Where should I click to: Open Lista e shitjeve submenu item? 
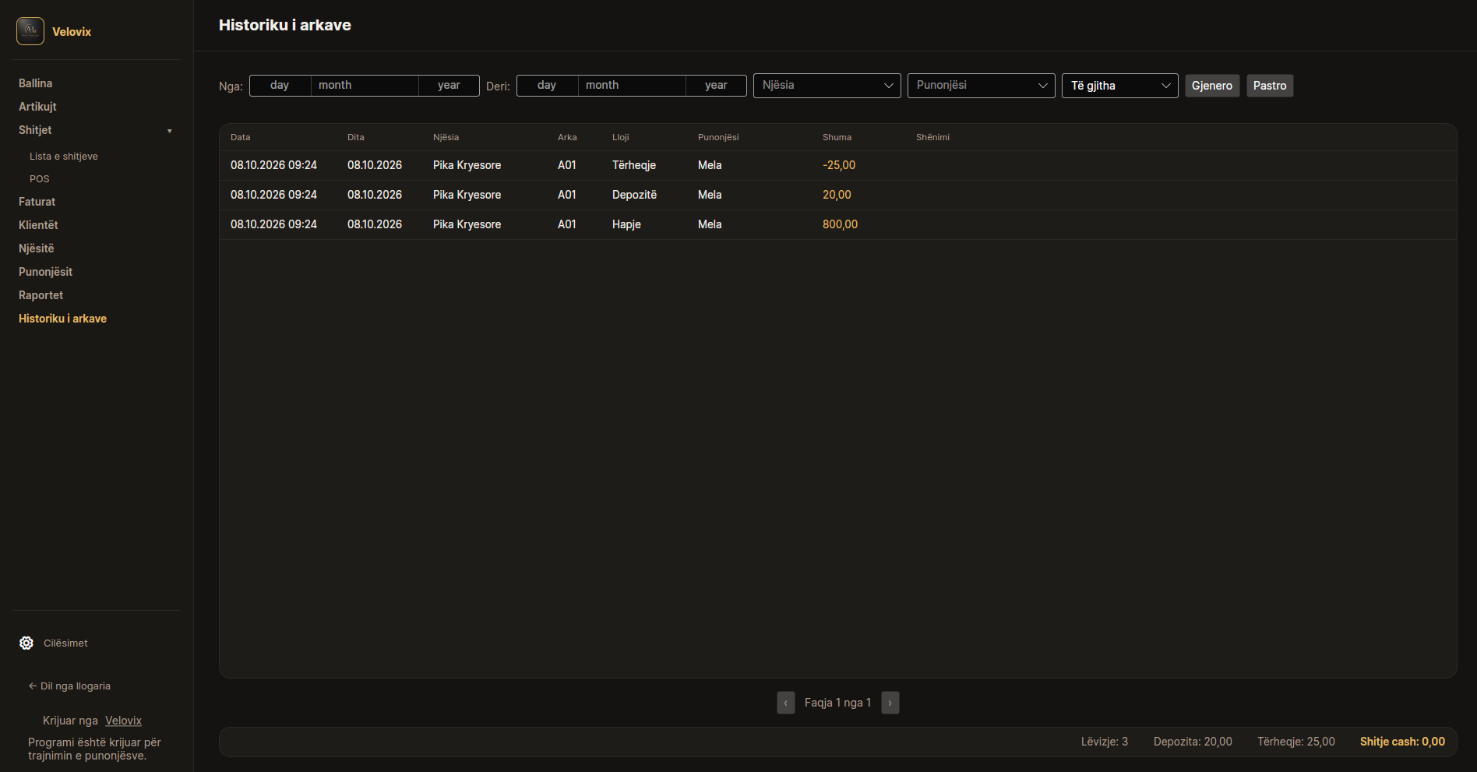64,157
